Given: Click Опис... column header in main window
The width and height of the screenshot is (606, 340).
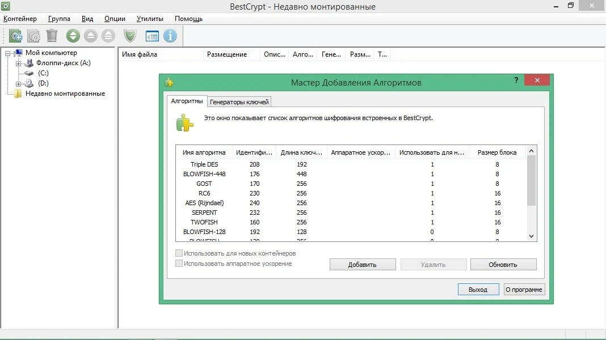Looking at the screenshot, I should click(275, 54).
